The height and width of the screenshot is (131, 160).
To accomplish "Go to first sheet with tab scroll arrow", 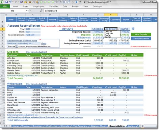I will [2, 126].
